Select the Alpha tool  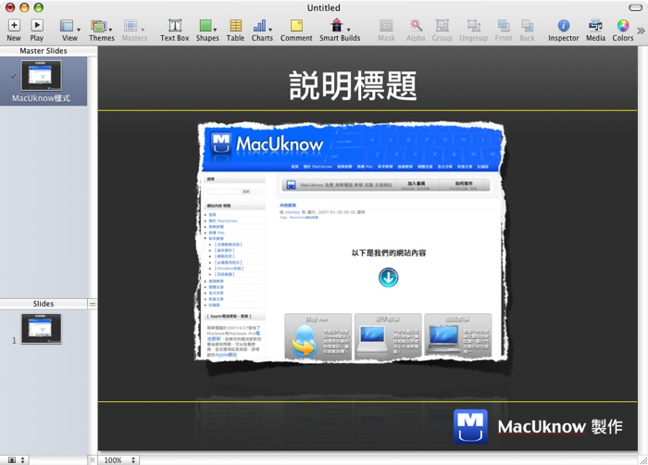(x=416, y=31)
